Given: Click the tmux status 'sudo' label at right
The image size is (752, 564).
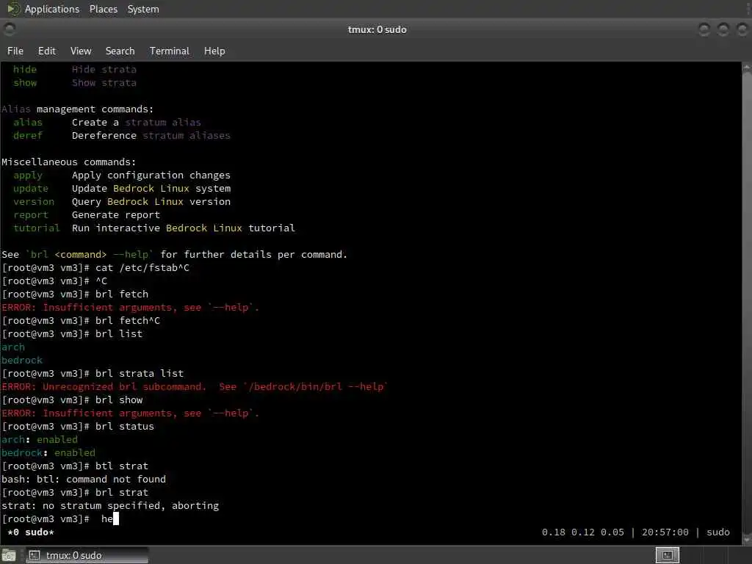Looking at the screenshot, I should pos(718,532).
